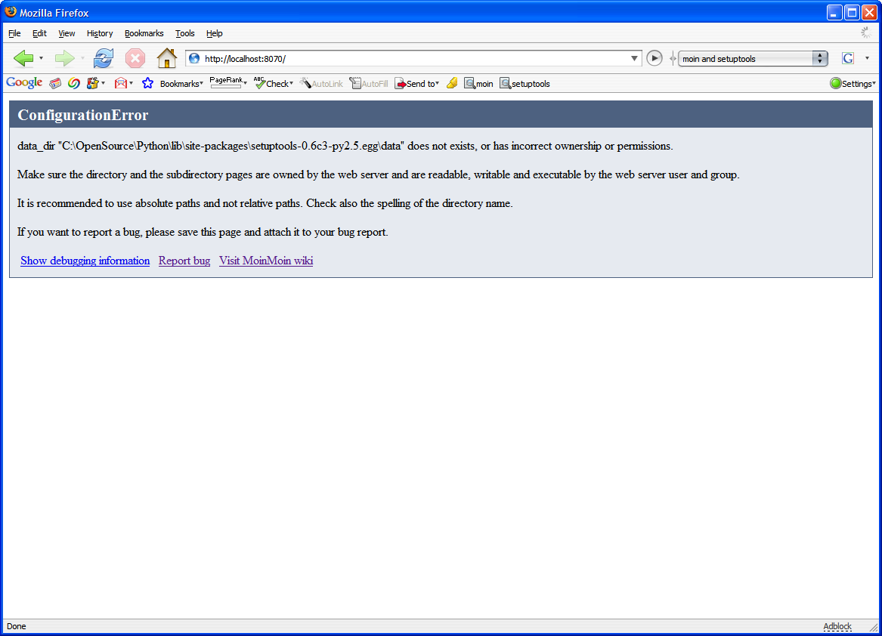Screen dimensions: 882x636
Task: Click the red Stop loading icon
Action: point(135,58)
